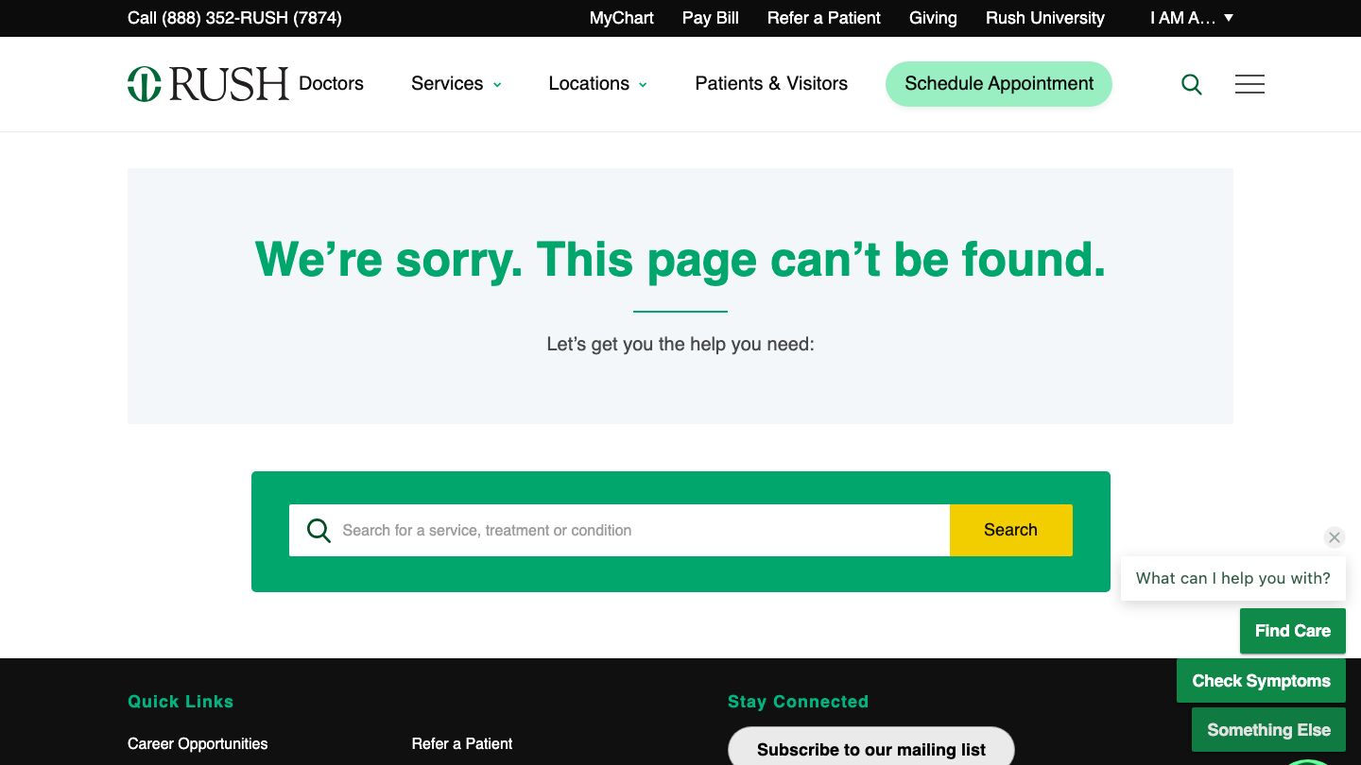
Task: Go to Doctors in main navigation
Action: (331, 84)
